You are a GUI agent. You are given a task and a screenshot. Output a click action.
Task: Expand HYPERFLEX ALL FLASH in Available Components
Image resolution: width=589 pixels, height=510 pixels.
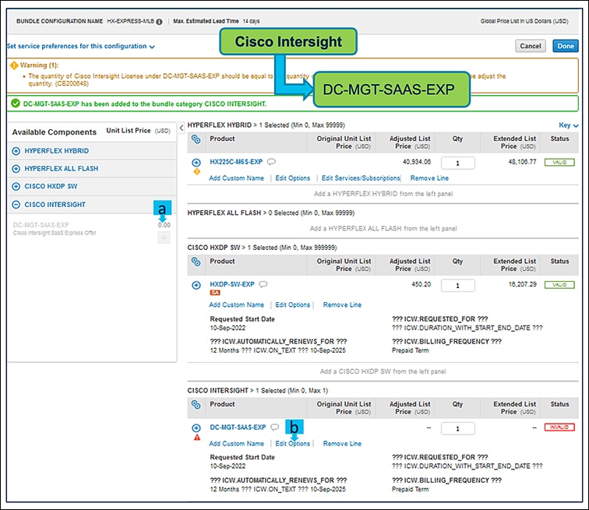click(x=16, y=168)
